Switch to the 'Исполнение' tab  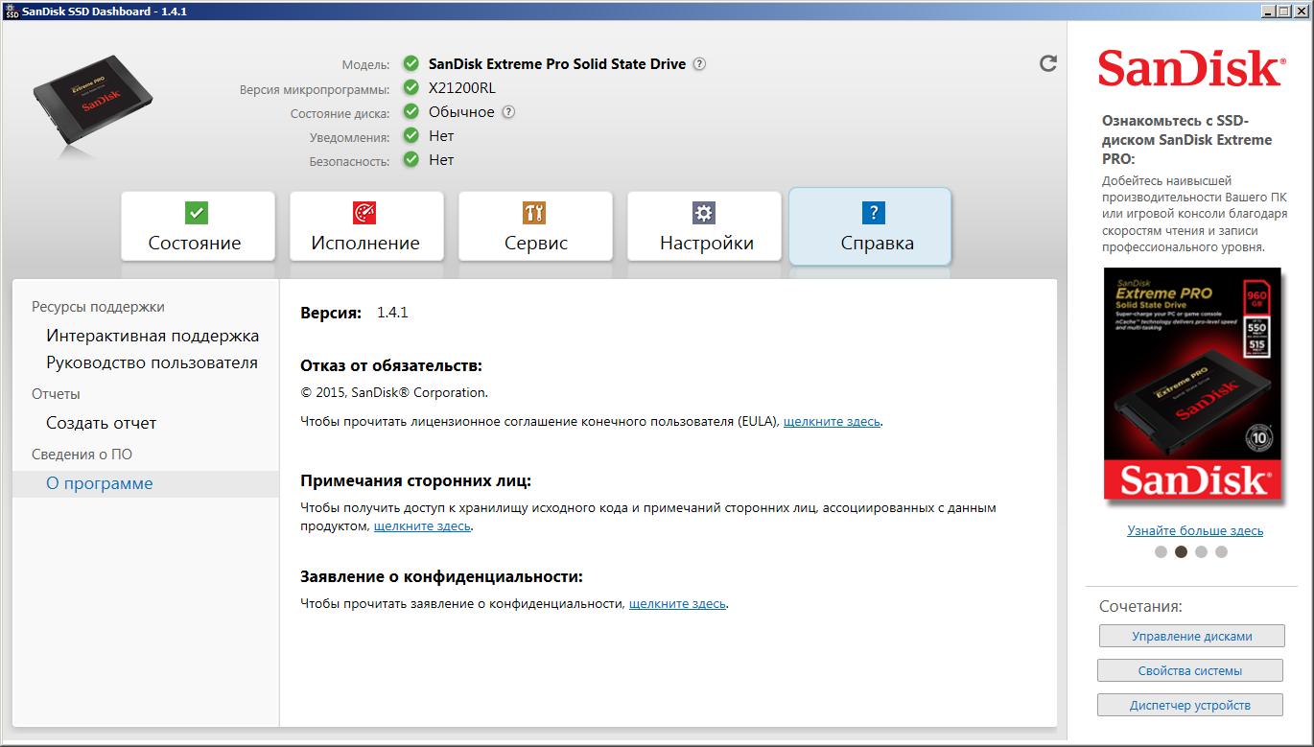366,226
